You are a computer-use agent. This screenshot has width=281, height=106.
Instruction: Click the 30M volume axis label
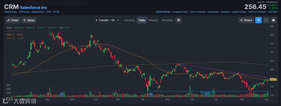pos(9,85)
